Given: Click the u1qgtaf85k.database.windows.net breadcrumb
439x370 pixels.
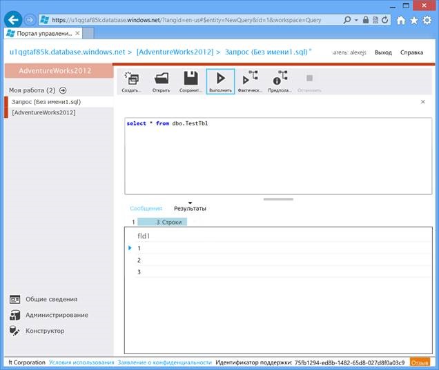Looking at the screenshot, I should [x=67, y=52].
